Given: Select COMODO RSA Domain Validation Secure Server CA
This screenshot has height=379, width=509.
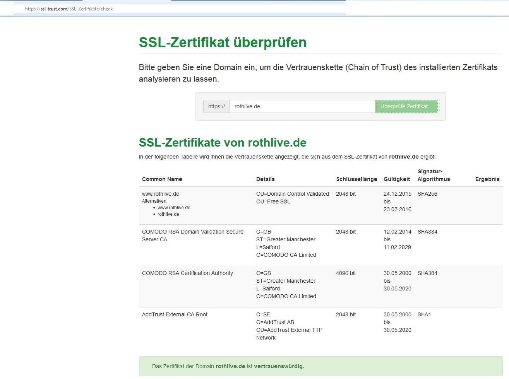Looking at the screenshot, I should click(193, 236).
